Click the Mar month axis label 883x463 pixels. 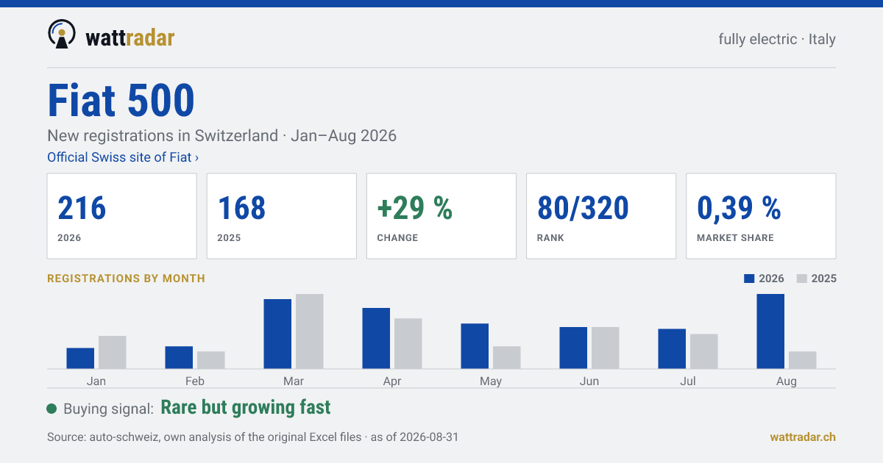(x=294, y=381)
